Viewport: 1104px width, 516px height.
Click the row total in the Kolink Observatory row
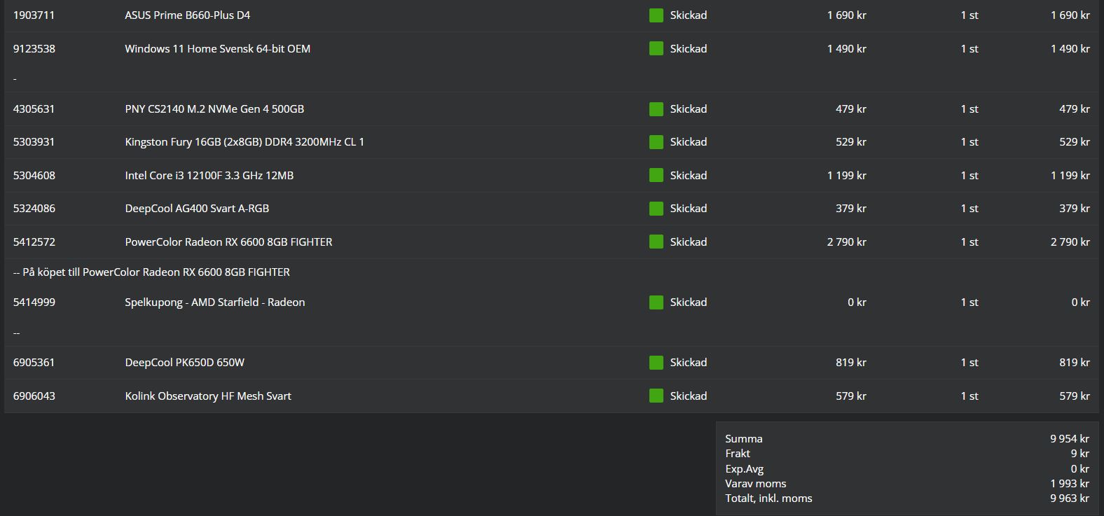tap(1075, 396)
